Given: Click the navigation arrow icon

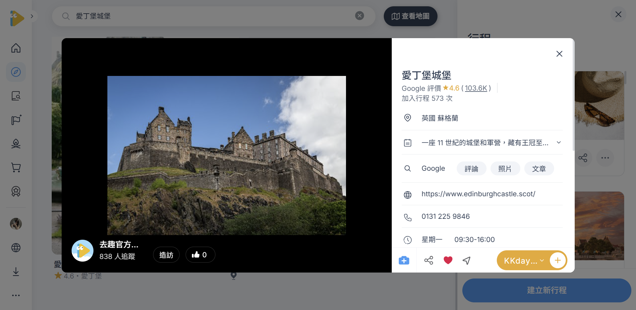Looking at the screenshot, I should 467,261.
